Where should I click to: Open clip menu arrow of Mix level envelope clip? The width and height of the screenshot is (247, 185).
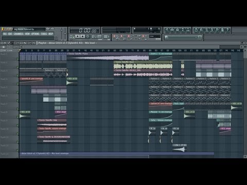pyautogui.click(x=21, y=154)
